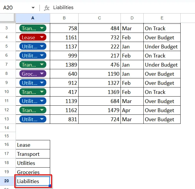Select column D header
The height and width of the screenshot is (189, 195).
[132, 18]
